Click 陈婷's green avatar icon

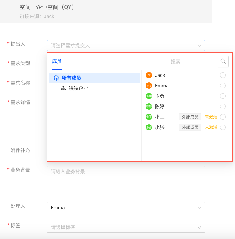click(149, 106)
